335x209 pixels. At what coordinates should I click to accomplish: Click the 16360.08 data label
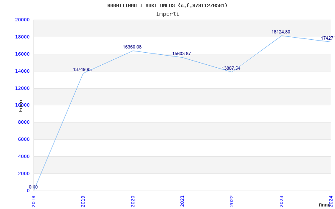point(132,47)
